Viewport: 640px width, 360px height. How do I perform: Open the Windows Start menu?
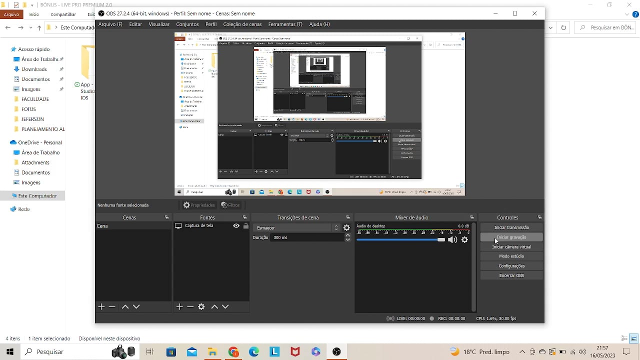click(9, 351)
